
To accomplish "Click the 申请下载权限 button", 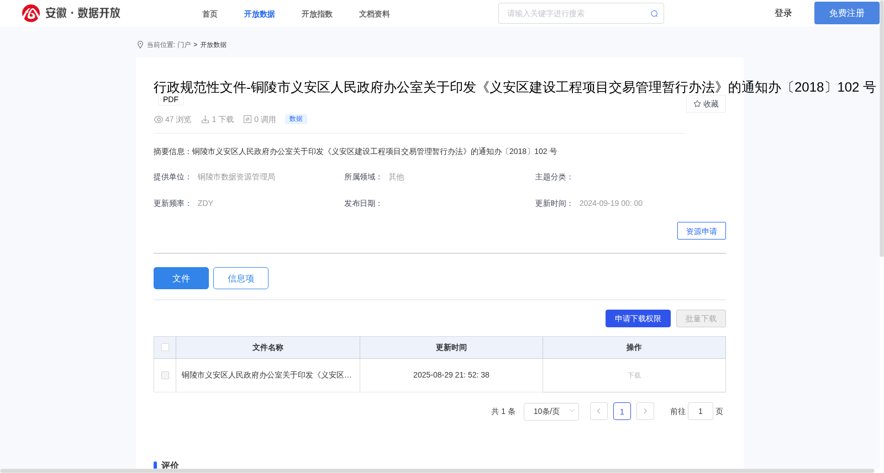I will pos(638,318).
